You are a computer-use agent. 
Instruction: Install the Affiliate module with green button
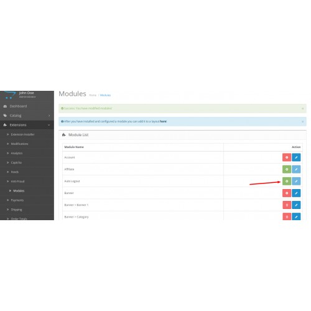pos(287,169)
